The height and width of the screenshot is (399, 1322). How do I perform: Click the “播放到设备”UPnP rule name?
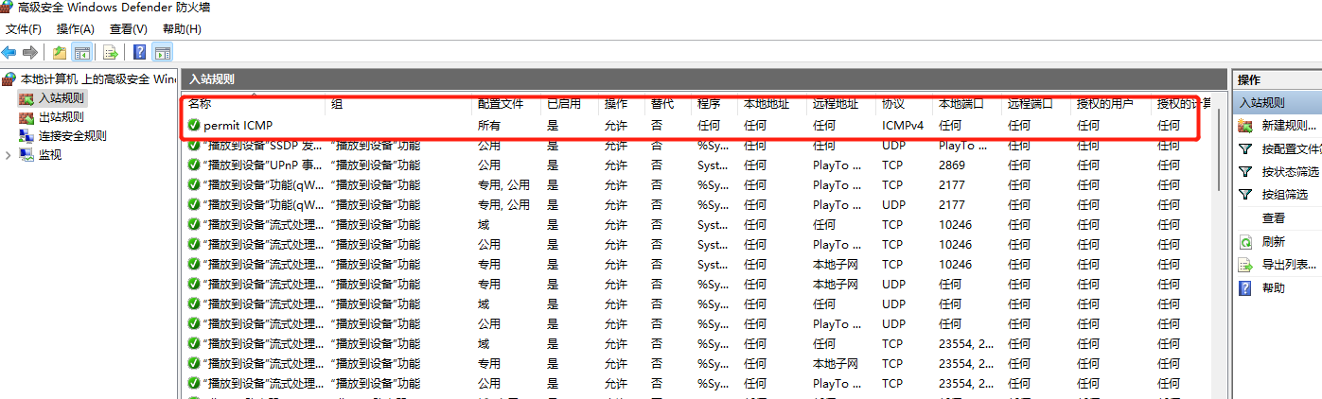click(262, 165)
